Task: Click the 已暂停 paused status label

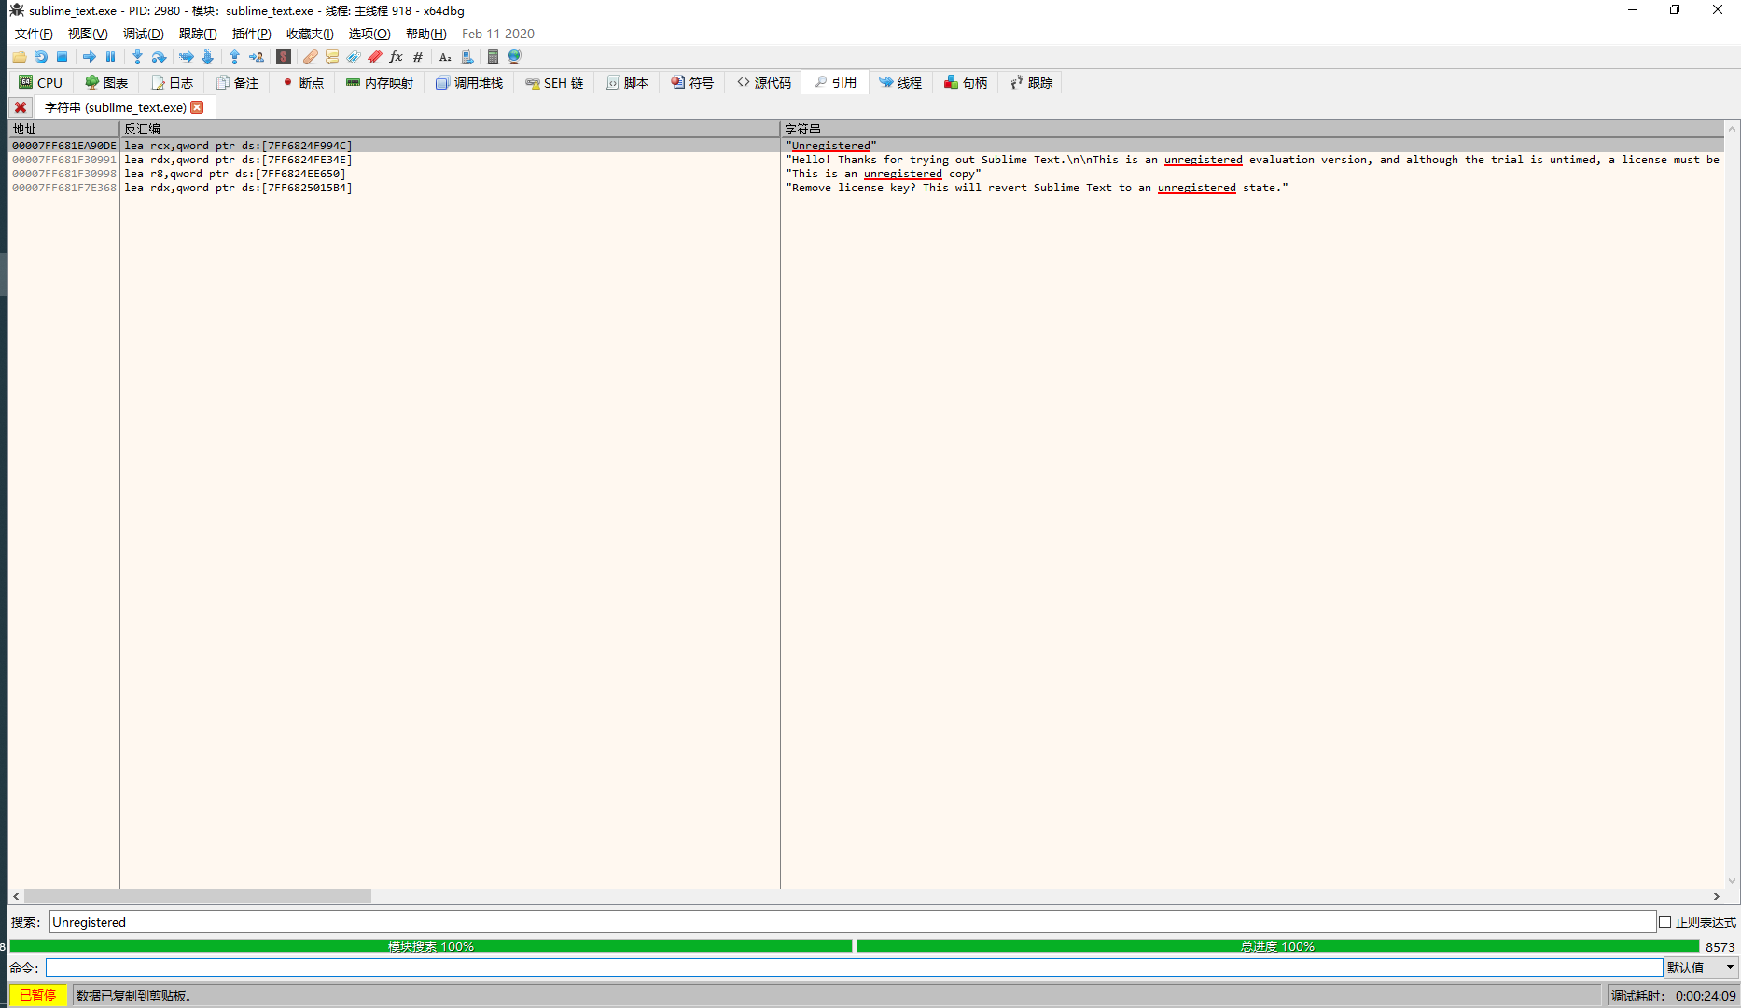Action: coord(38,996)
